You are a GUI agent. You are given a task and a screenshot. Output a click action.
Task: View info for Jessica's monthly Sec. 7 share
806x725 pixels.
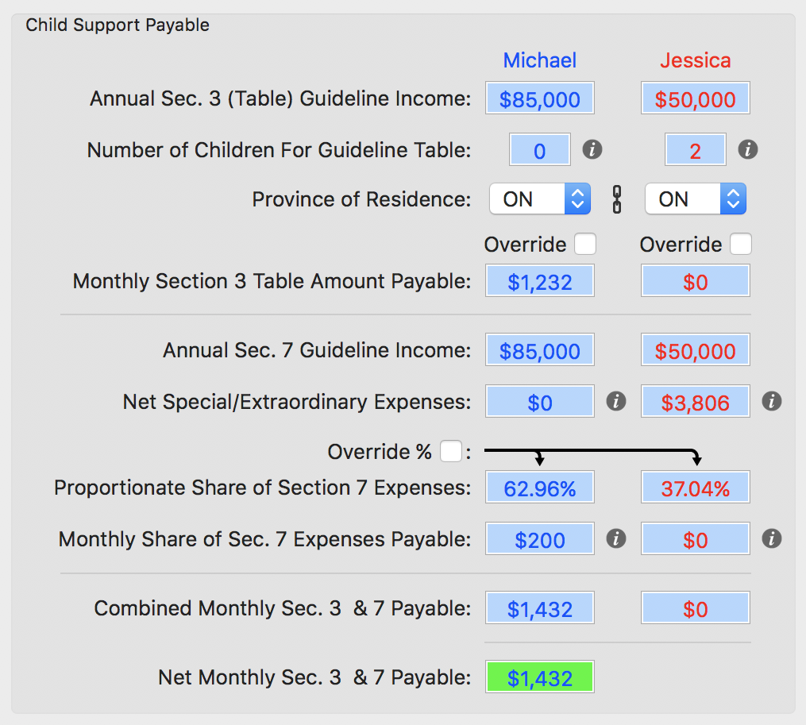tap(771, 538)
